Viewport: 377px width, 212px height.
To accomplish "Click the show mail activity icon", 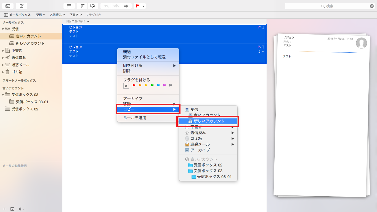I will pyautogui.click(x=12, y=209).
